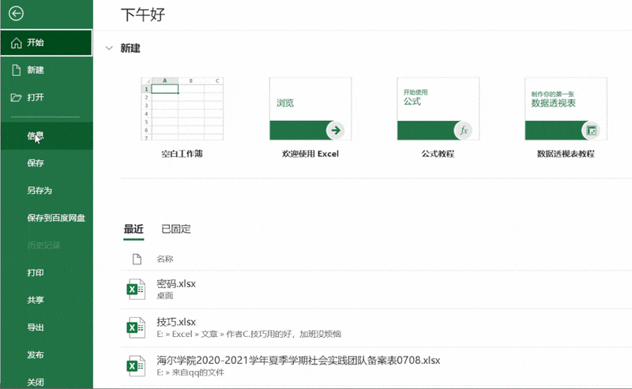Image resolution: width=632 pixels, height=389 pixels.
Task: Switch to the 最近 tab
Action: point(134,229)
